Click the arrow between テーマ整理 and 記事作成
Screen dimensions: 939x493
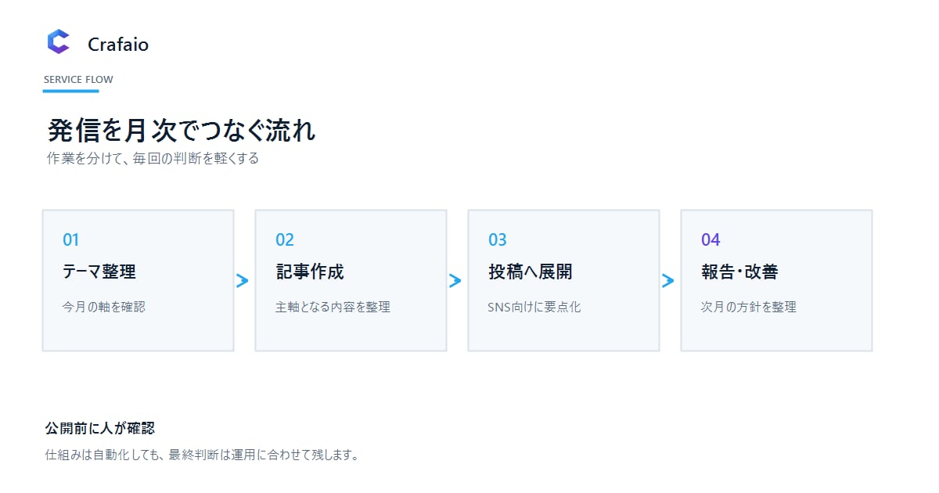coord(243,281)
